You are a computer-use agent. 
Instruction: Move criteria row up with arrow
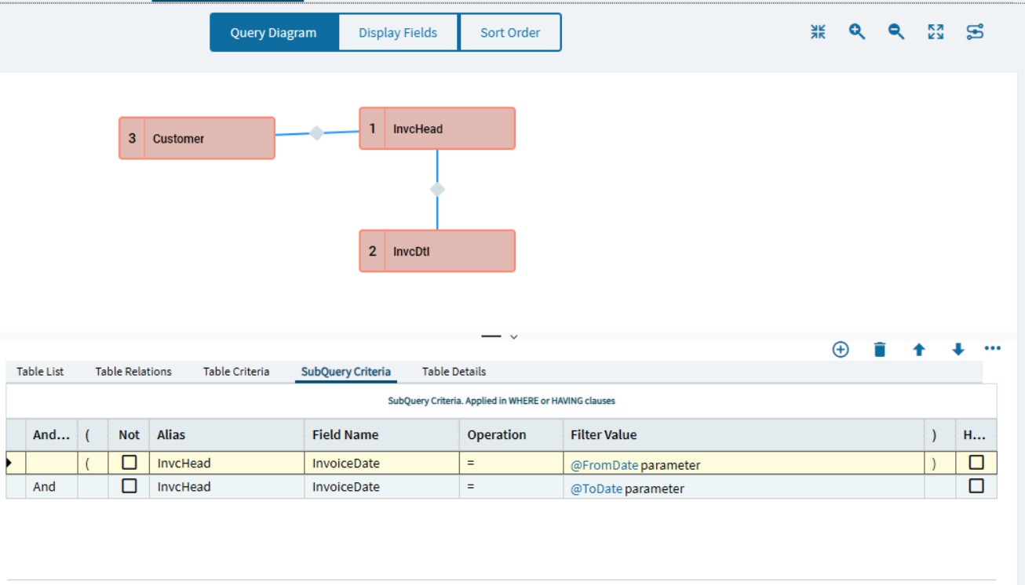919,350
